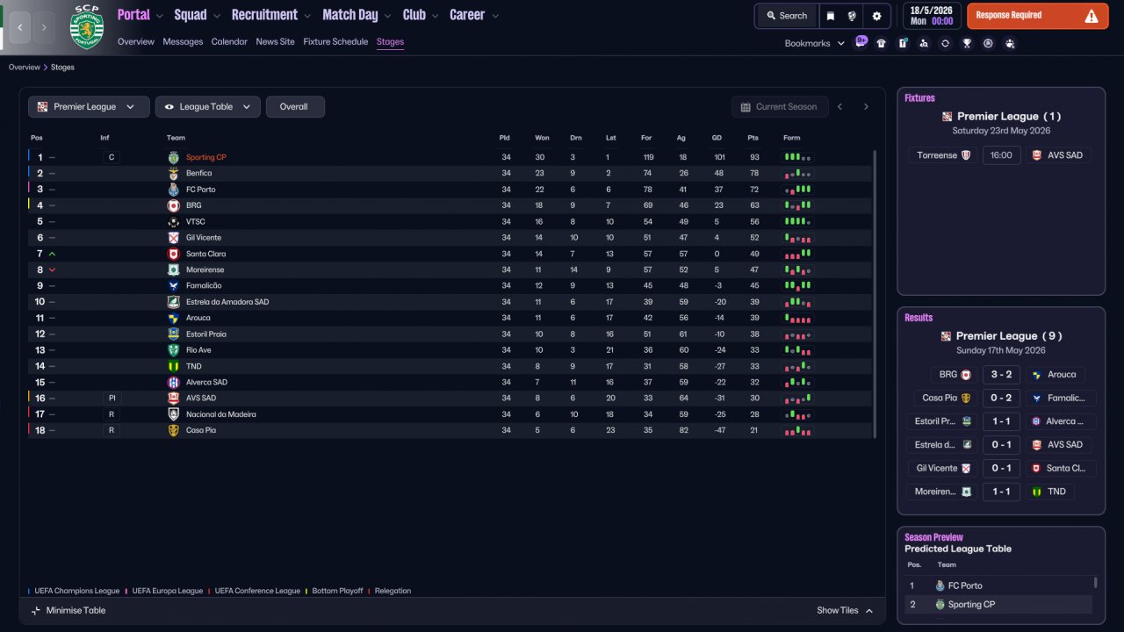Open the League Table view dropdown

click(x=208, y=107)
